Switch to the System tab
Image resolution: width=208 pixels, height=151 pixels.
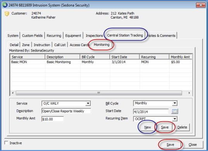point(13,36)
